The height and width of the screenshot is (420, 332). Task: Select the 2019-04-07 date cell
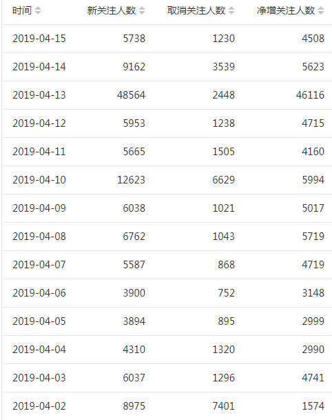[x=39, y=265]
